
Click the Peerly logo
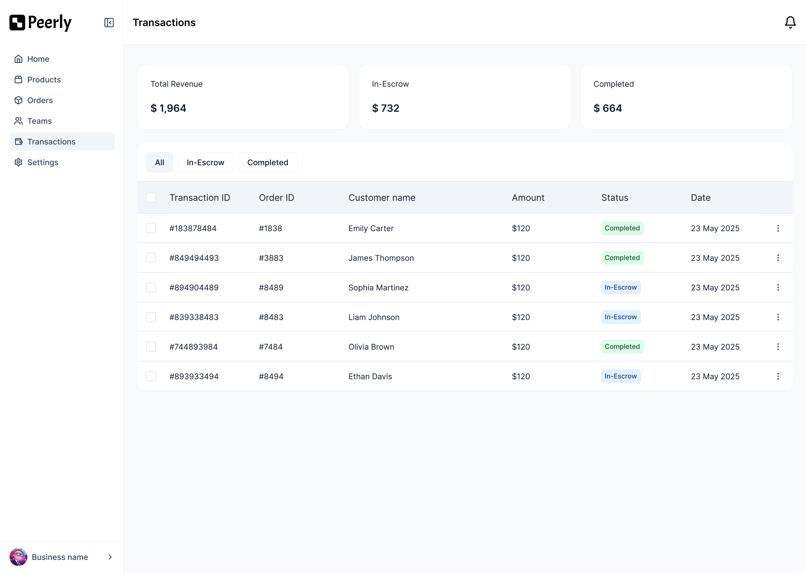pyautogui.click(x=40, y=23)
